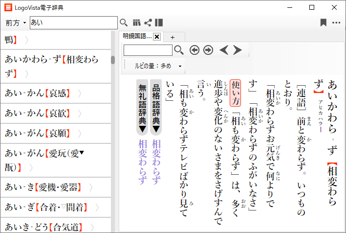This screenshot has height=233, width=346.
Task: Open the three-dot more options menu
Action: (336, 23)
